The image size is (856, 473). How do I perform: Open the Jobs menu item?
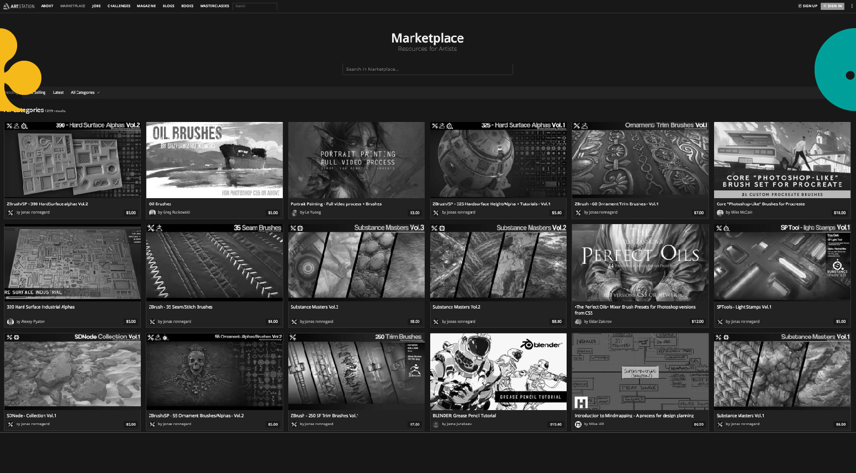[96, 6]
